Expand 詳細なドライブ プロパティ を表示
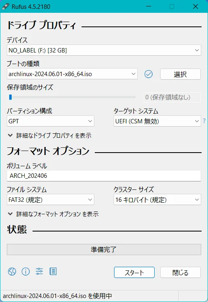Viewport: 208px width, 302px height. coord(49,136)
